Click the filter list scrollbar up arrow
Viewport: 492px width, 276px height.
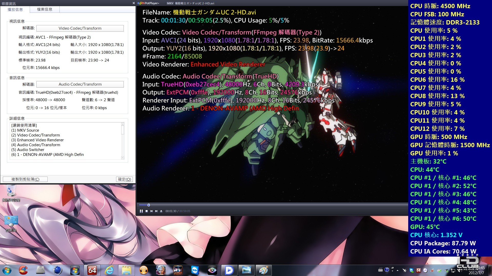pos(122,124)
